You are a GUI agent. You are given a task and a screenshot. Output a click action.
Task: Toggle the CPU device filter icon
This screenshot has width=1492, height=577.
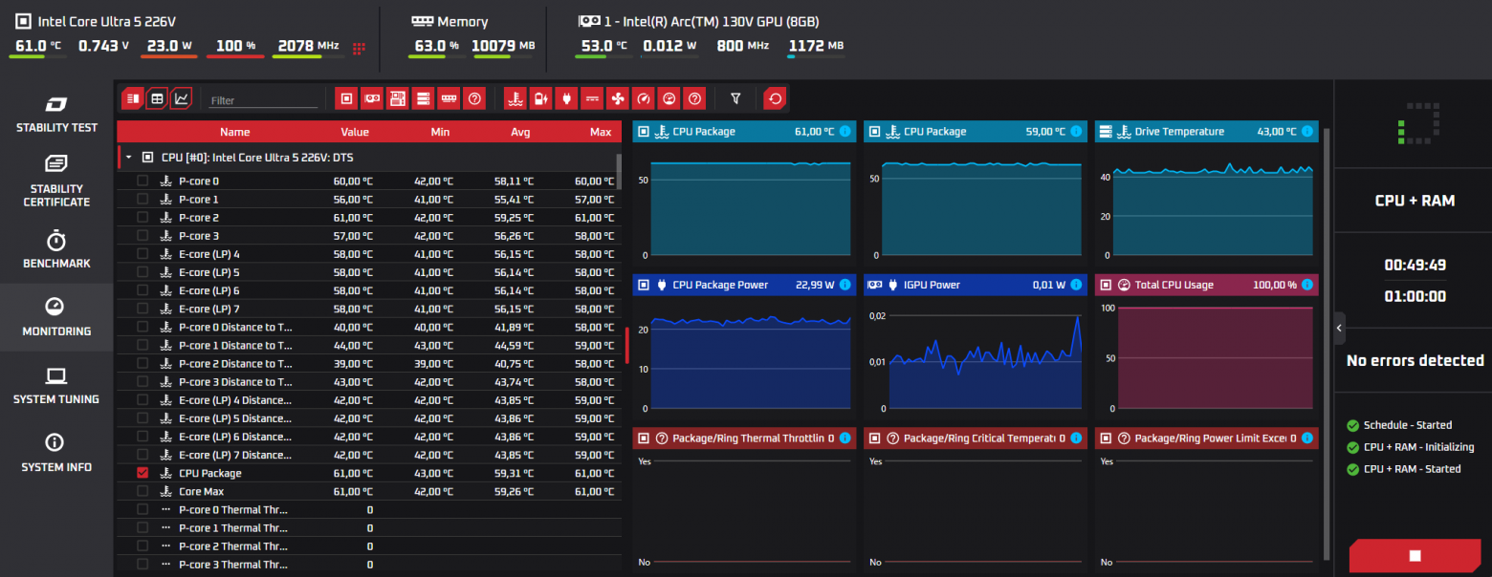tap(345, 97)
